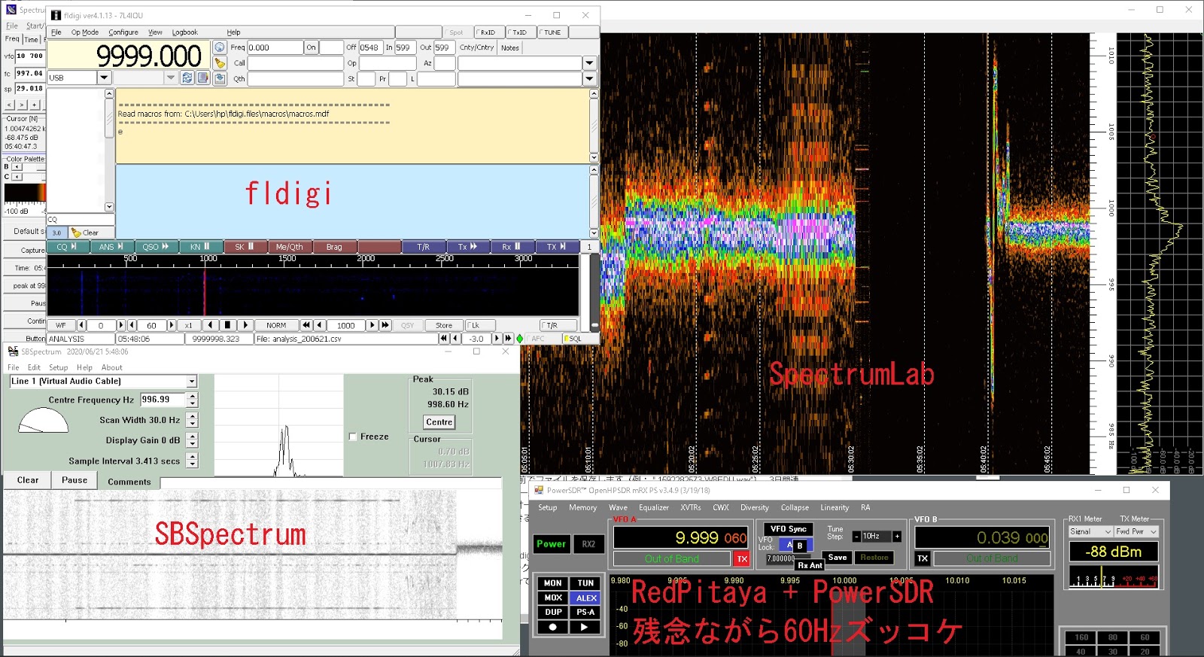Toggle the T/R button at fldigi waterfall controls

click(x=558, y=325)
